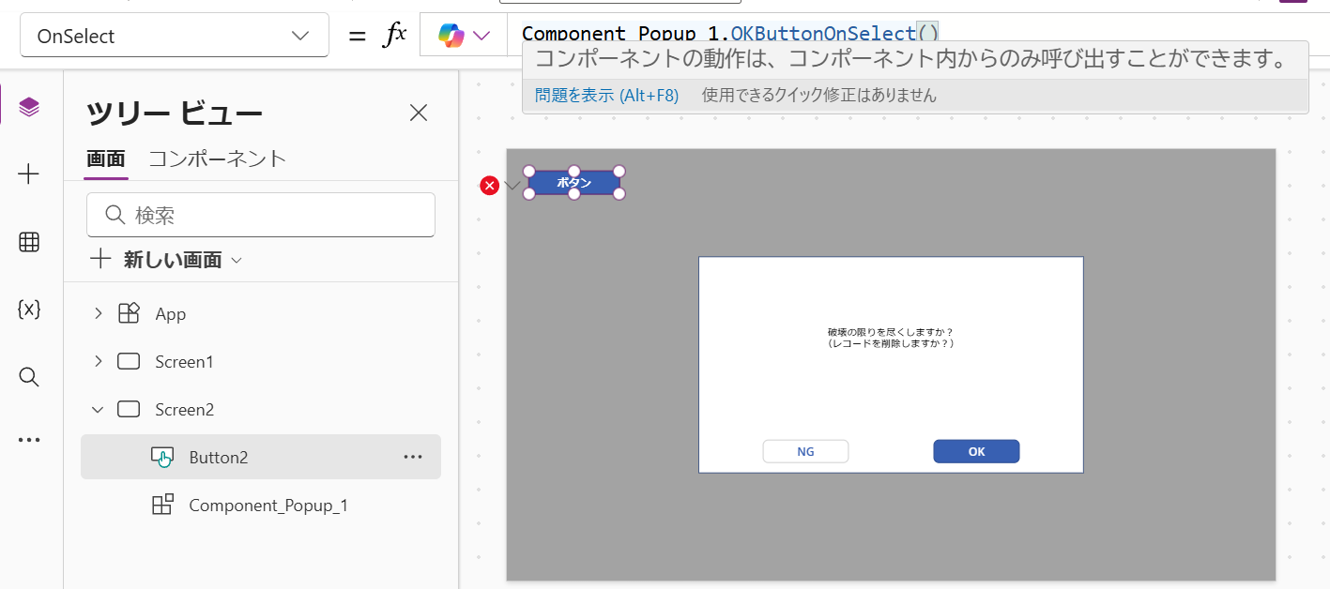Select Component_Popup_1 in the tree view
Screen dimensions: 1330x589
pos(268,506)
